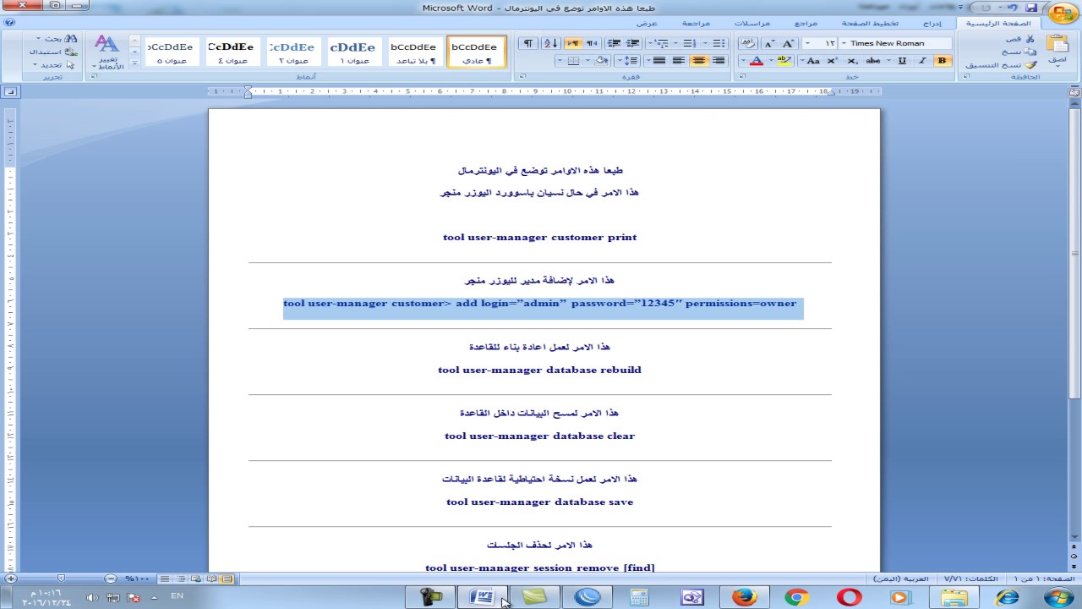1082x609 pixels.
Task: Toggle Italic formatting button
Action: coord(921,61)
